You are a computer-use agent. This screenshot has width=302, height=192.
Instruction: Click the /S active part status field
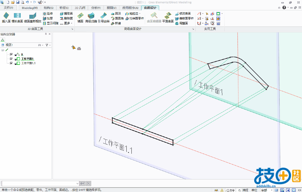(x=239, y=190)
